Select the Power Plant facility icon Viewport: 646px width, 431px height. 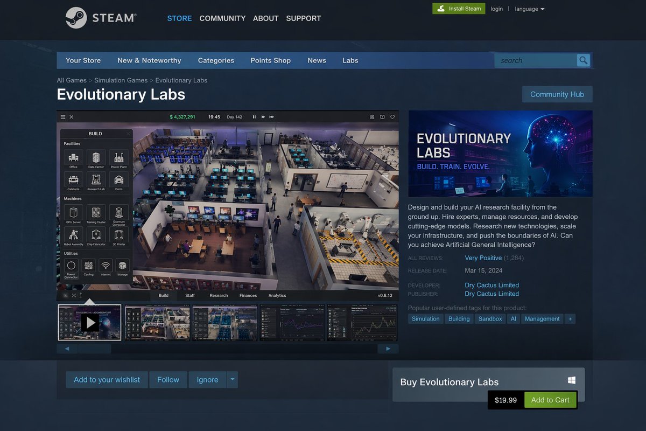[x=118, y=157]
